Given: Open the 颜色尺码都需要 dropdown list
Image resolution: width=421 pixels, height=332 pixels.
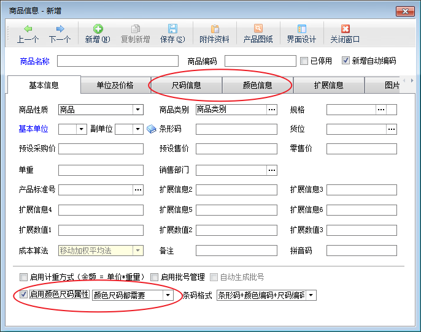Looking at the screenshot, I should pos(168,295).
